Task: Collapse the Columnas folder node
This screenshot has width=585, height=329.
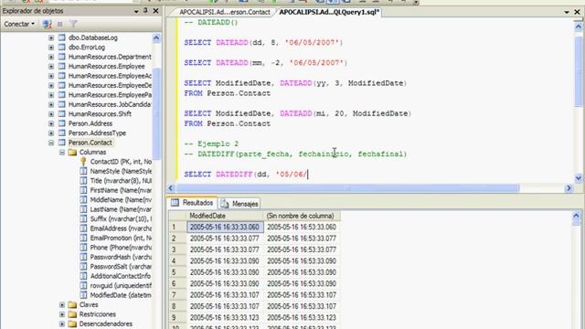Action: coord(62,153)
